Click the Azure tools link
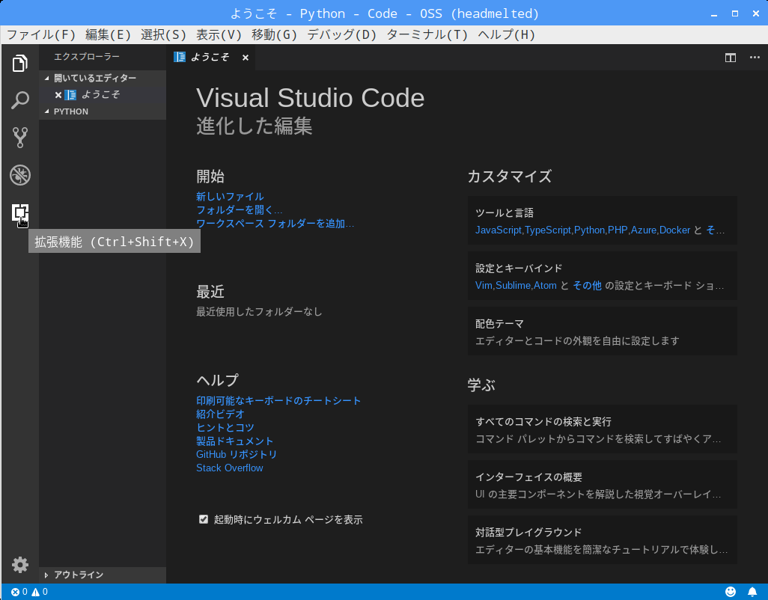Viewport: 768px width, 600px height. 644,230
